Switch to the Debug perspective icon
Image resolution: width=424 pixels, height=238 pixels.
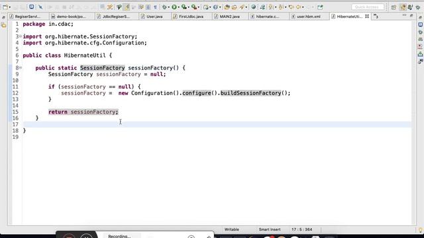click(x=418, y=7)
